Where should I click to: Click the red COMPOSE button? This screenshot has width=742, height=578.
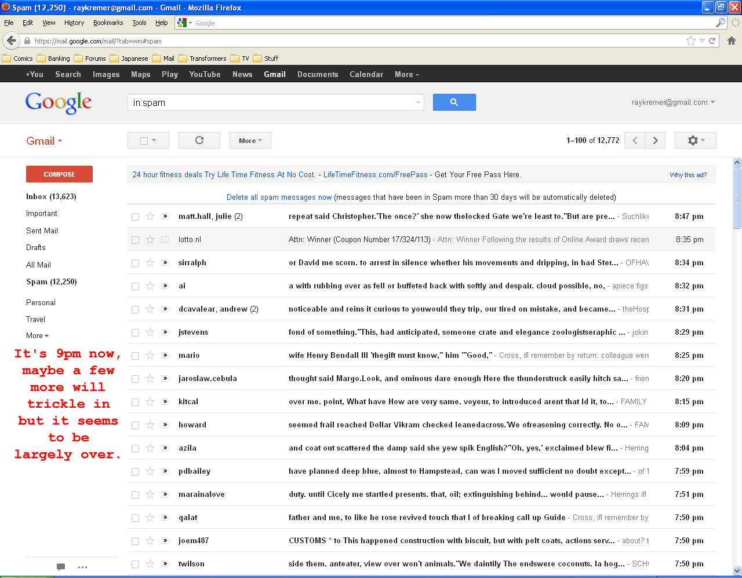click(59, 174)
